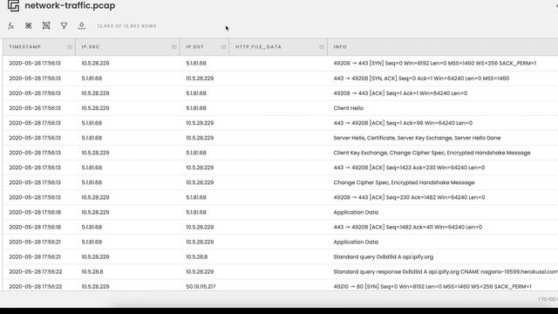
Task: Sort by the IP.SRC column header
Action: (x=91, y=47)
